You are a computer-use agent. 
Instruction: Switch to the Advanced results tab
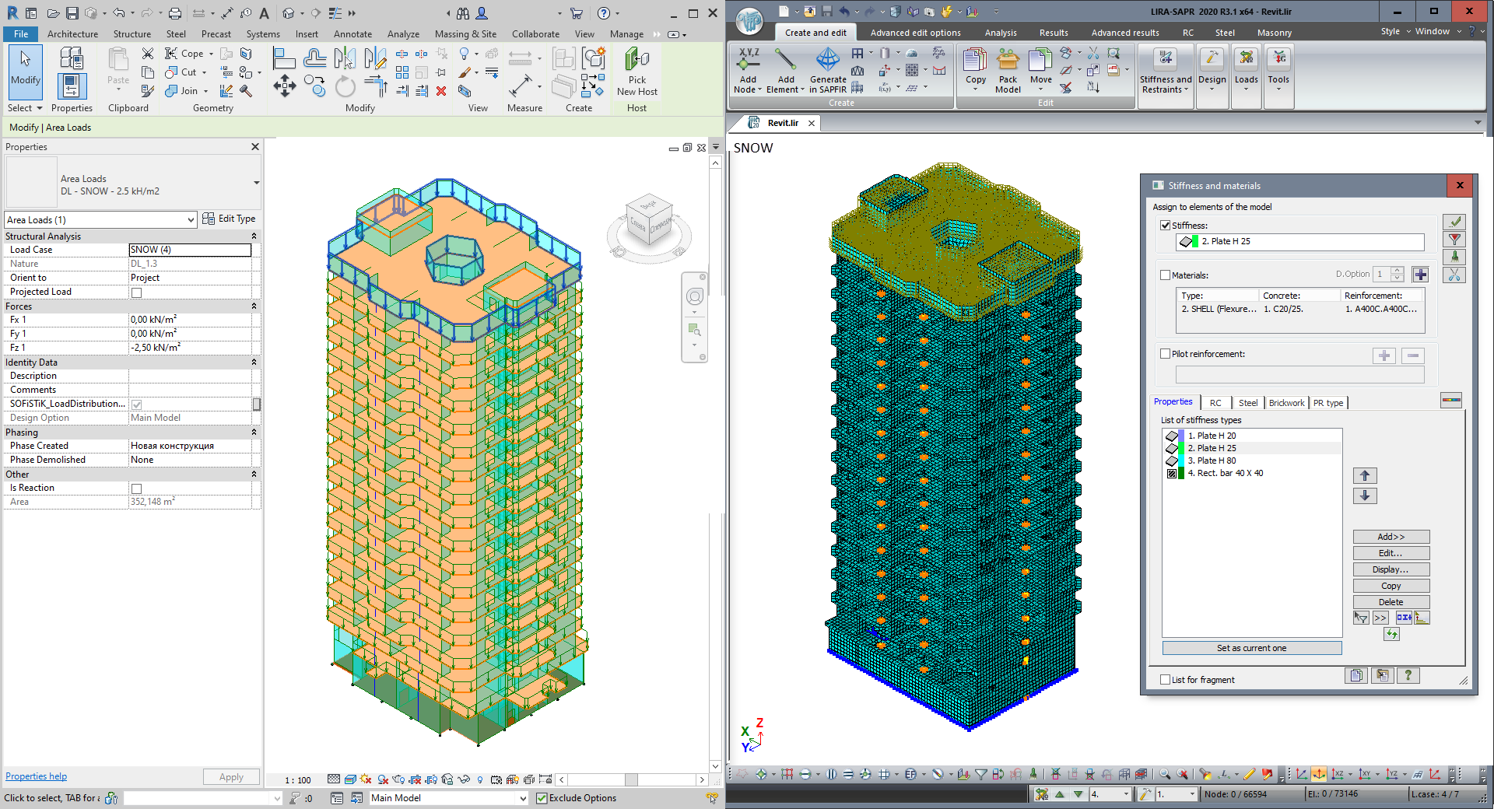pos(1124,33)
